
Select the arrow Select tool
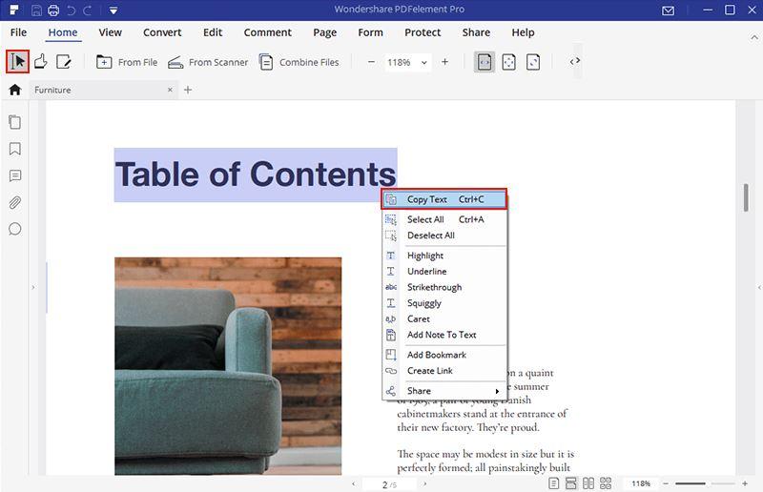[x=17, y=62]
